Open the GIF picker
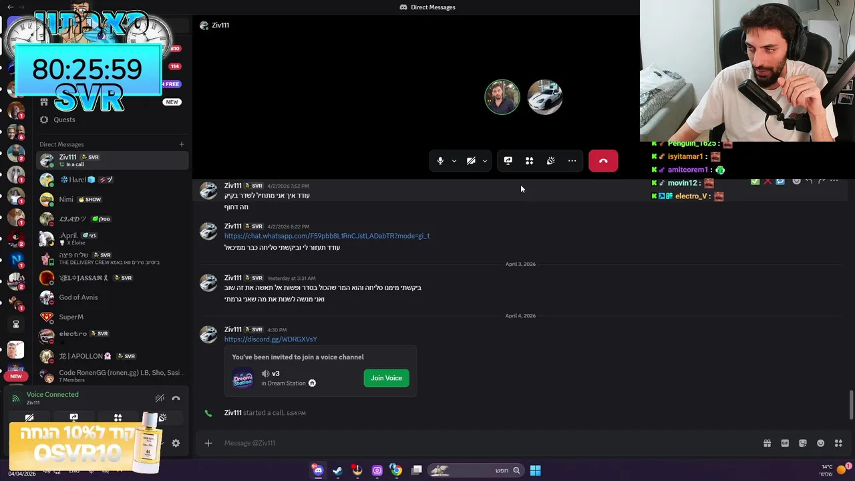Screen dimensions: 855x481 pos(785,443)
